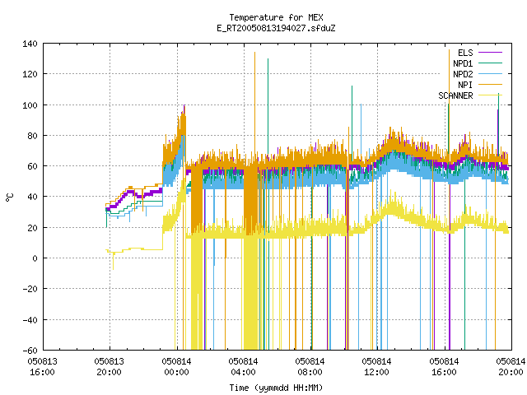Click the y-axis label -60
This screenshot has height=395, width=527.
(x=30, y=351)
